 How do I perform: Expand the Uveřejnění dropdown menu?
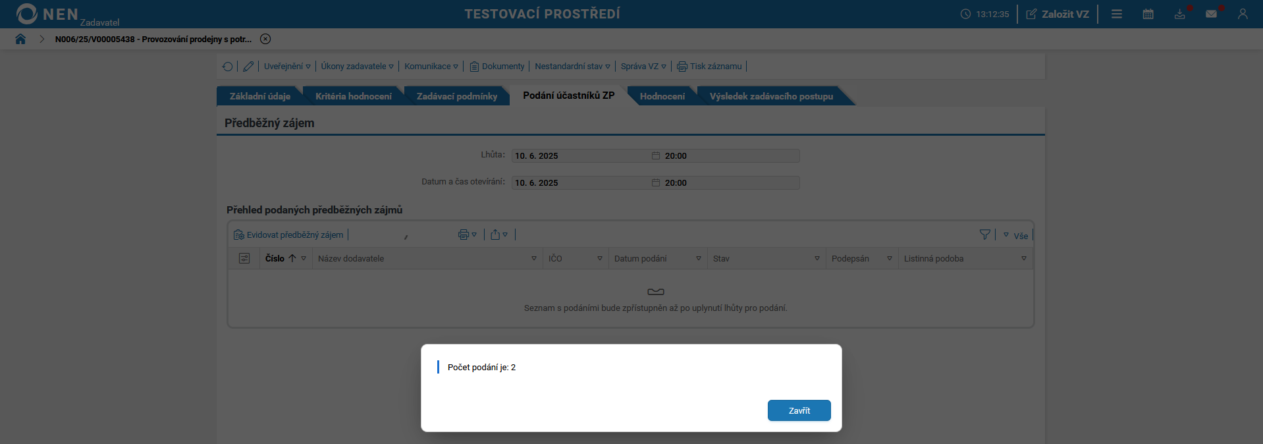[x=287, y=66]
